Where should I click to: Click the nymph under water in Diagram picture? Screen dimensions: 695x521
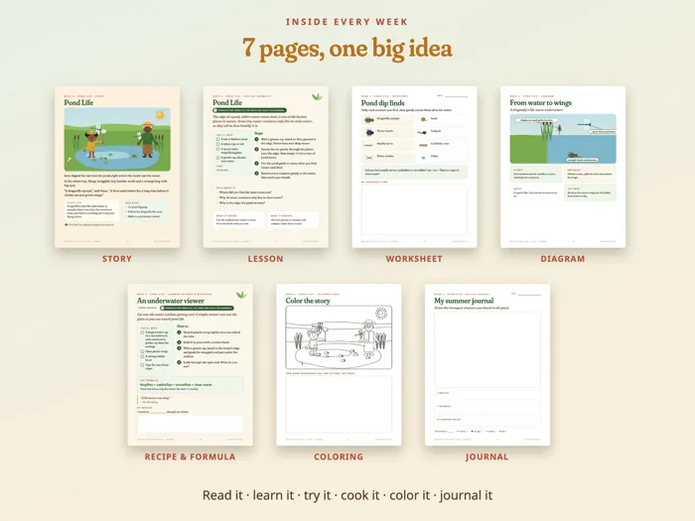[573, 156]
